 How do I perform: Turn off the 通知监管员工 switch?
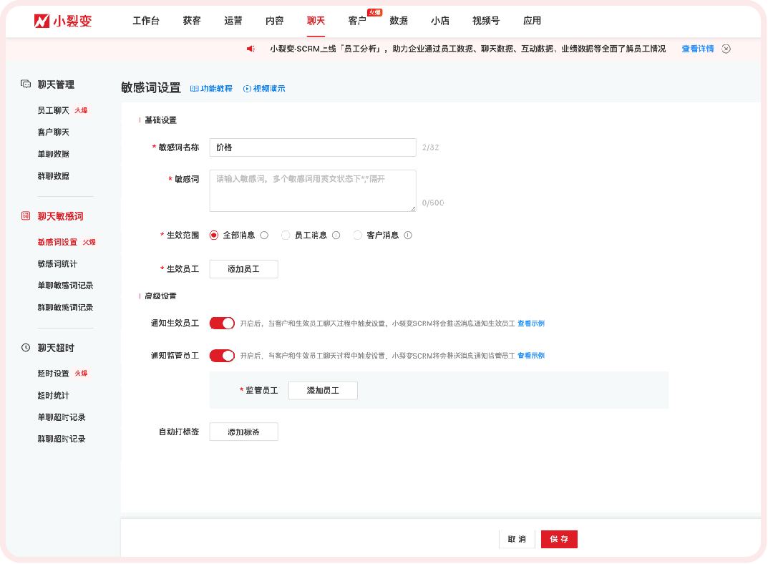tap(222, 355)
